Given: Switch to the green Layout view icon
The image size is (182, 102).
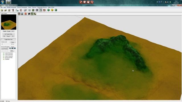Looking at the screenshot, I should pyautogui.click(x=33, y=10).
